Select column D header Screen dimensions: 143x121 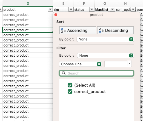(x=28, y=4)
